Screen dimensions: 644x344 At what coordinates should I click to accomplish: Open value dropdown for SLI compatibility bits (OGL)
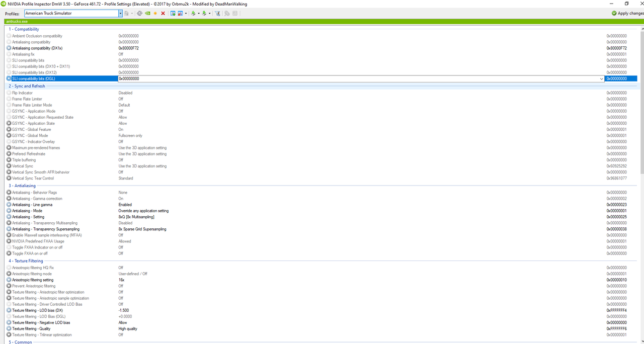point(602,78)
